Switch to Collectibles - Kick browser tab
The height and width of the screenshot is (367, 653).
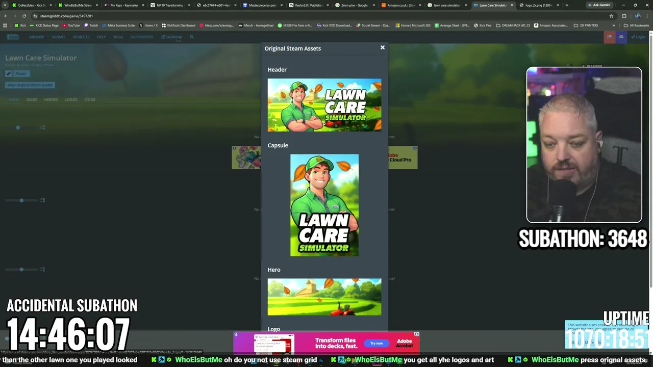pyautogui.click(x=32, y=5)
